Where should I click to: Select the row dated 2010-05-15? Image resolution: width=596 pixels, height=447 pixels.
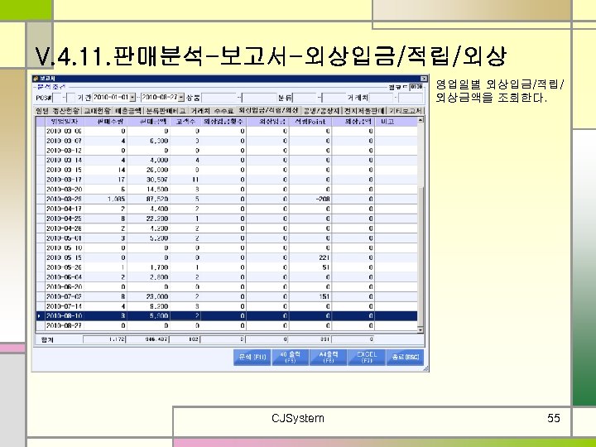coord(227,257)
